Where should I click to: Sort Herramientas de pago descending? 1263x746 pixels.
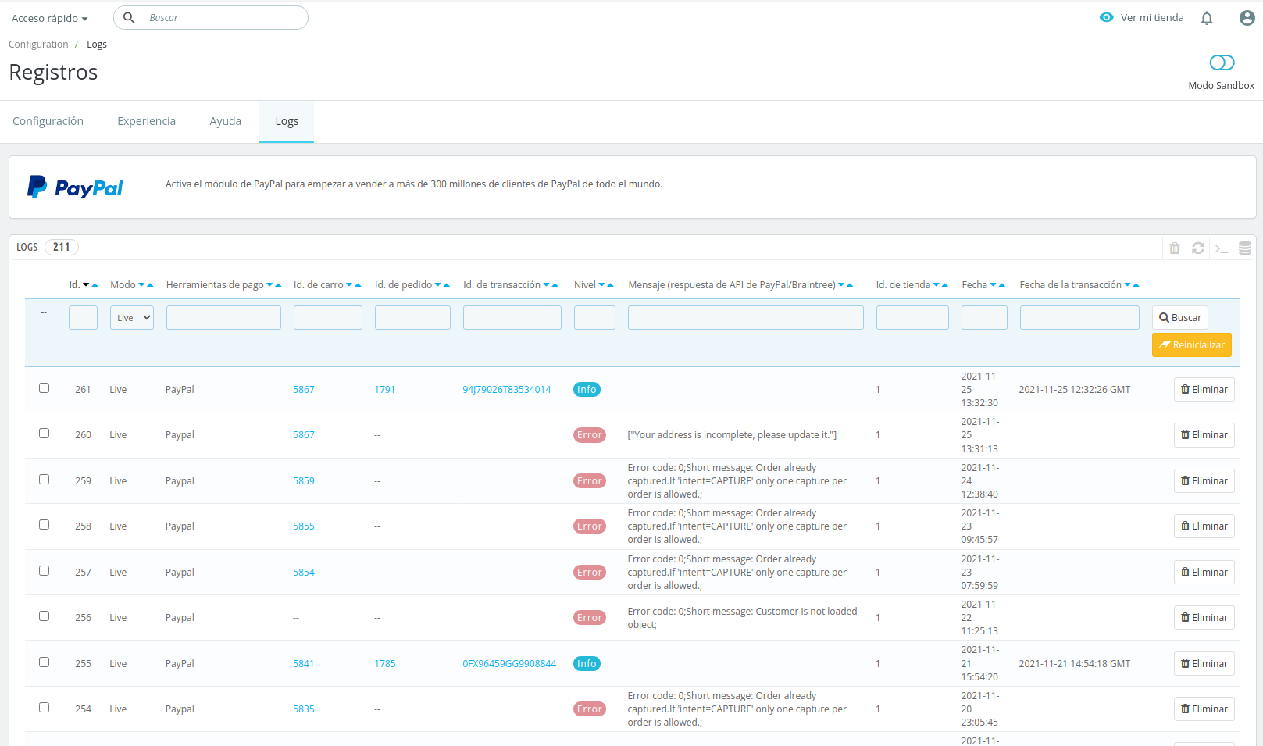tap(269, 285)
